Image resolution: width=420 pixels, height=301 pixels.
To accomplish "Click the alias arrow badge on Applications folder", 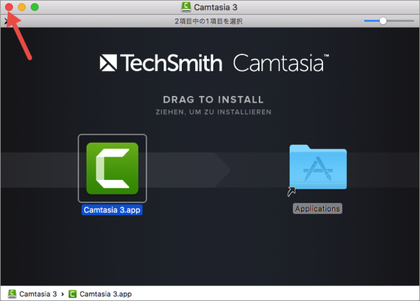I will [291, 192].
